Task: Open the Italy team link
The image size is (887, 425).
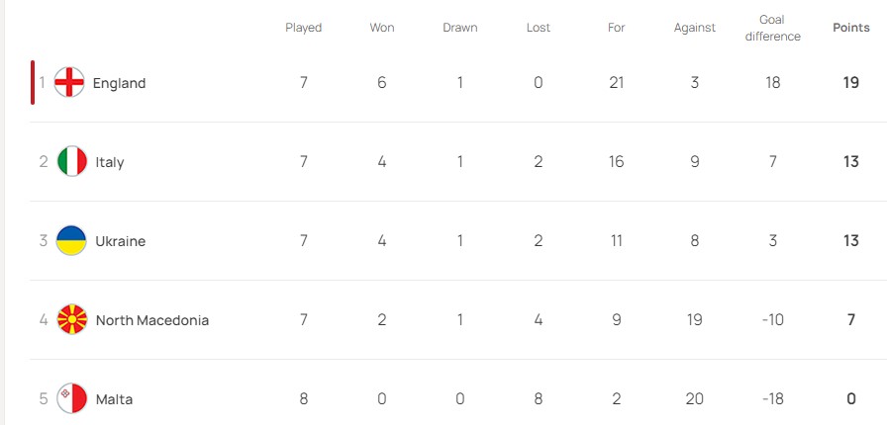Action: click(110, 162)
